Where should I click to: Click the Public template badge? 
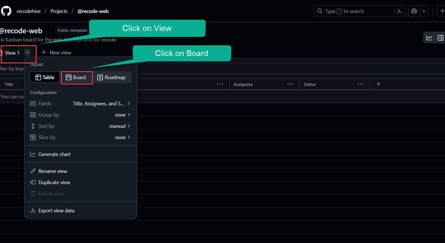click(72, 30)
